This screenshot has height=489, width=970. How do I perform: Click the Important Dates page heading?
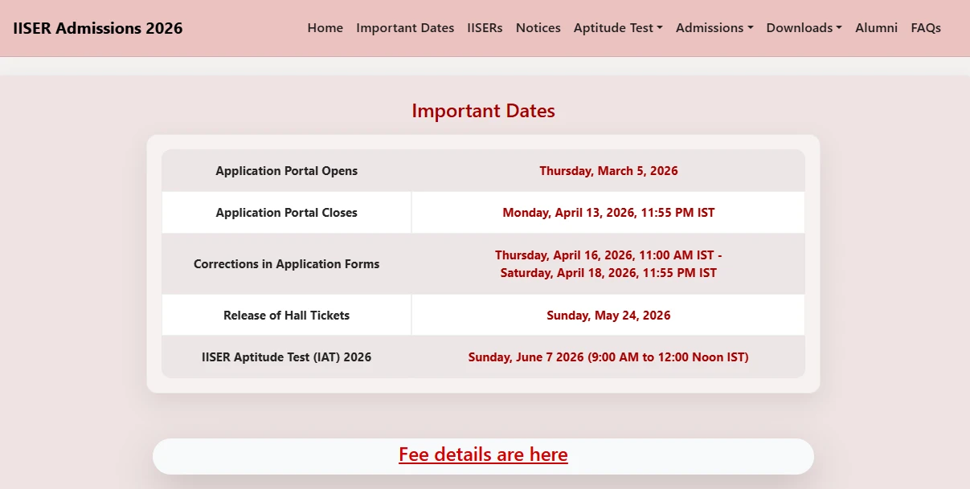[483, 111]
